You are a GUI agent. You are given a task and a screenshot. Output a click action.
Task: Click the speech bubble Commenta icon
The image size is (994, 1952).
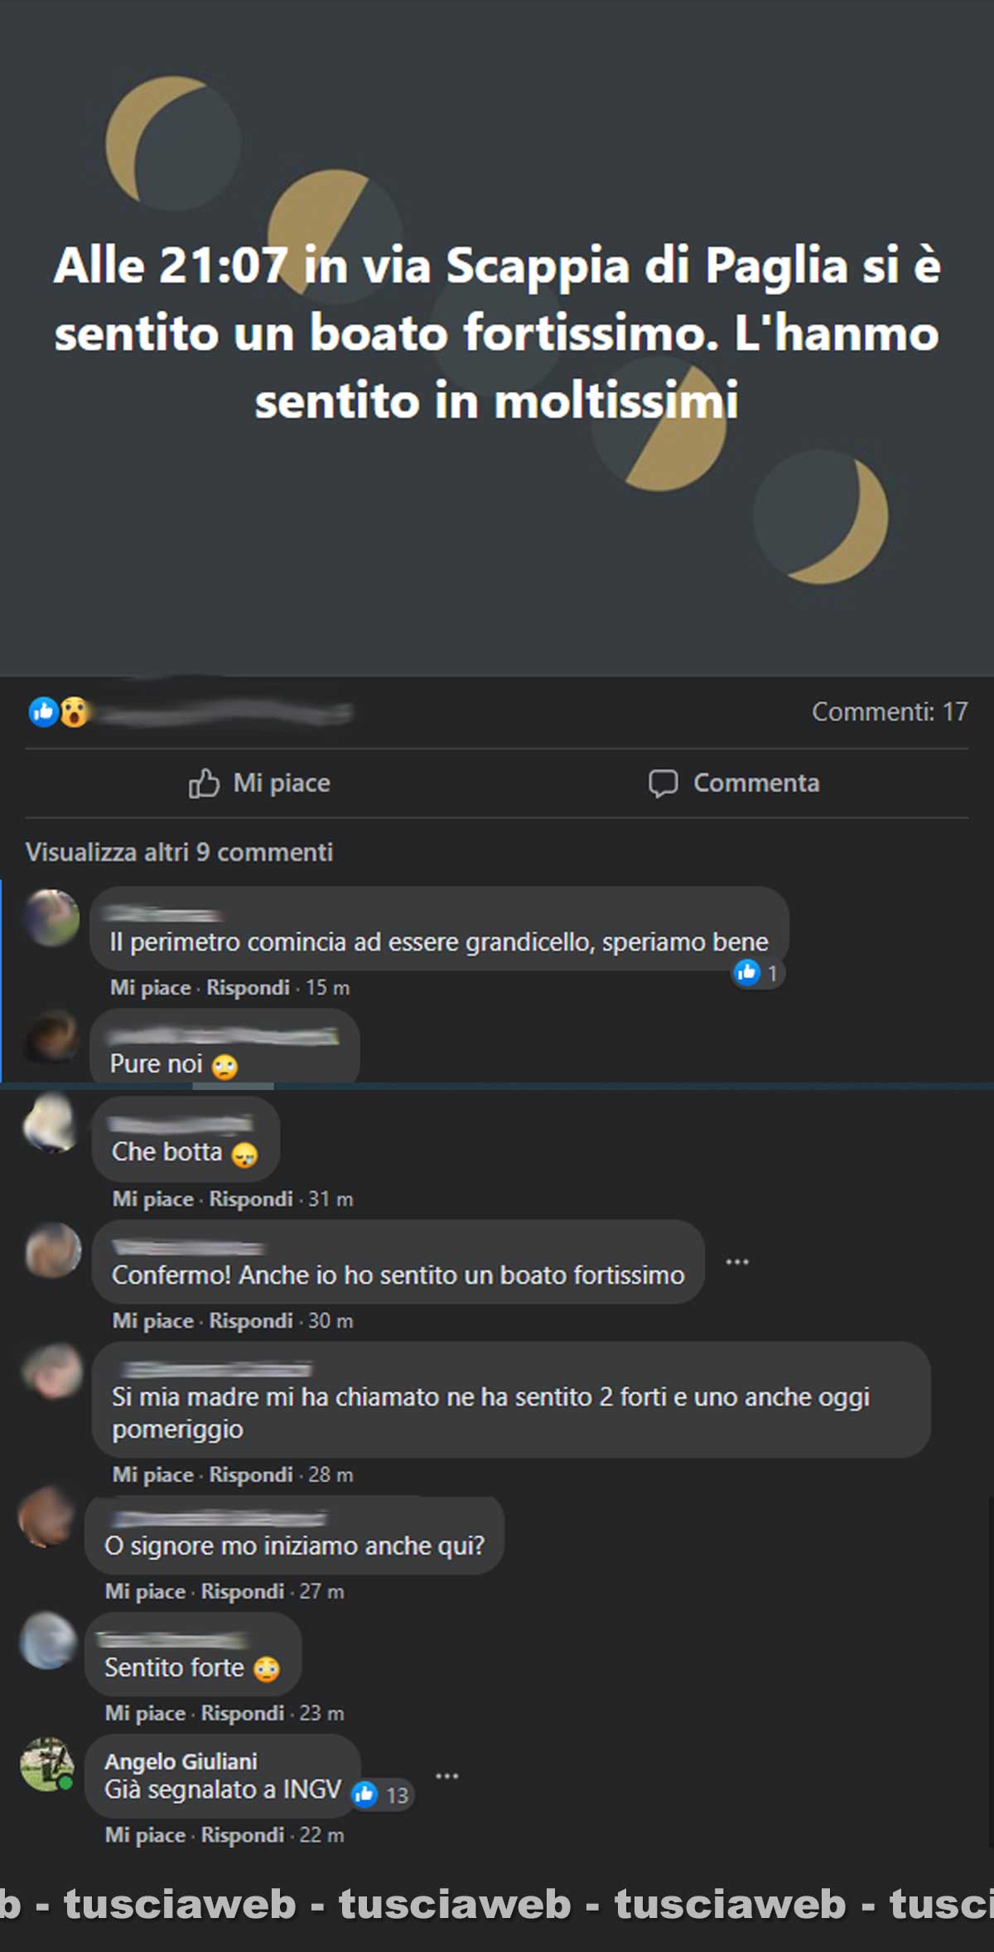pos(663,783)
